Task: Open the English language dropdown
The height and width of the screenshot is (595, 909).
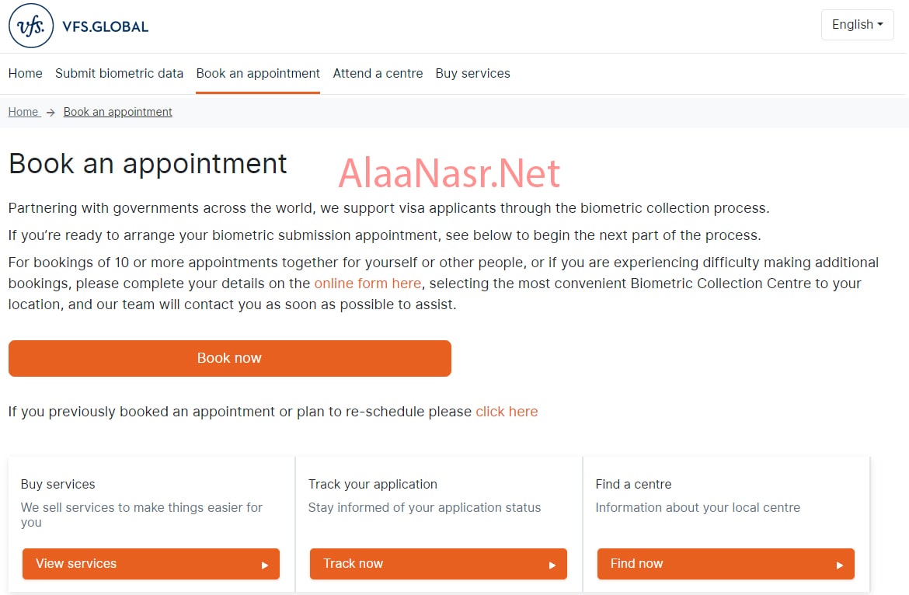Action: point(857,25)
